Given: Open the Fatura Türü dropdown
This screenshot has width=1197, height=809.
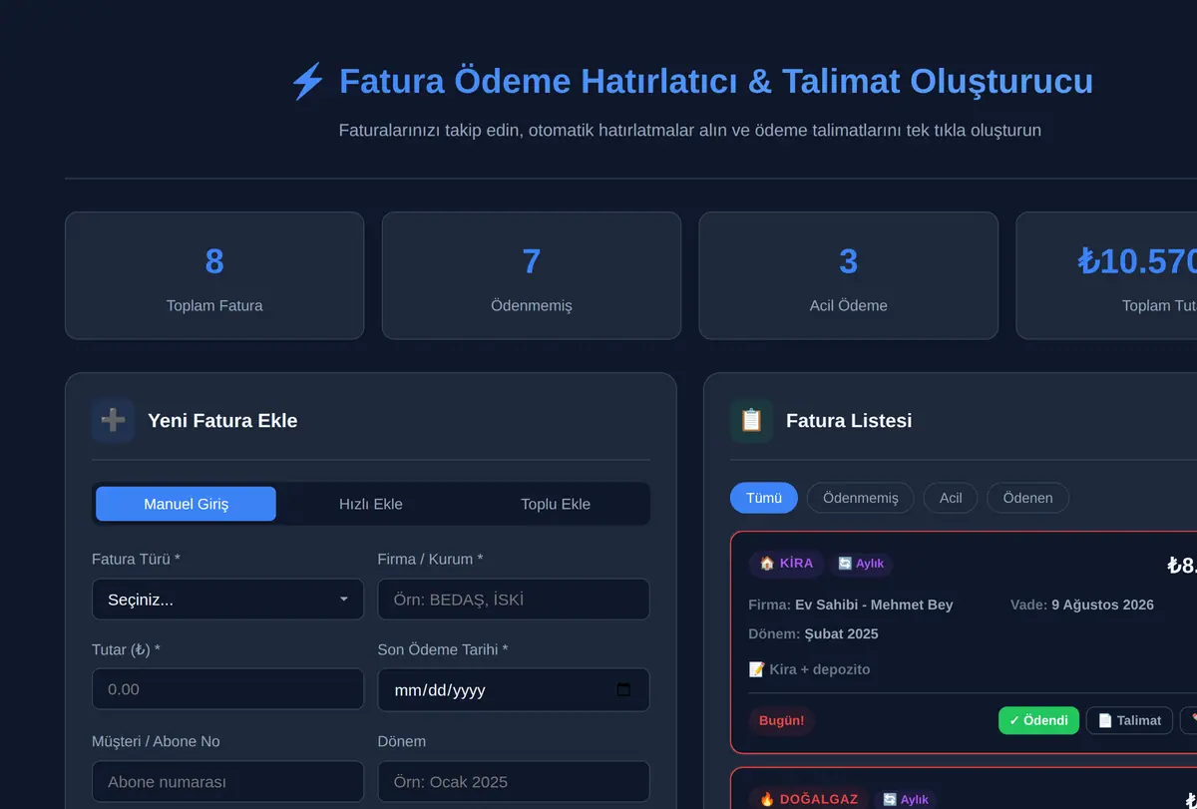Looking at the screenshot, I should 227,600.
